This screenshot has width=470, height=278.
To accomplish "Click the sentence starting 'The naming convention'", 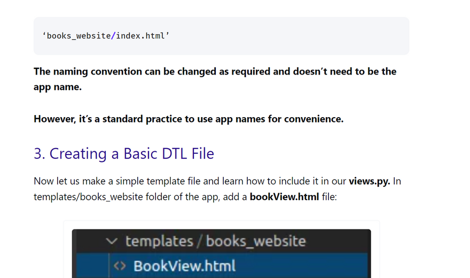I will (x=215, y=71).
